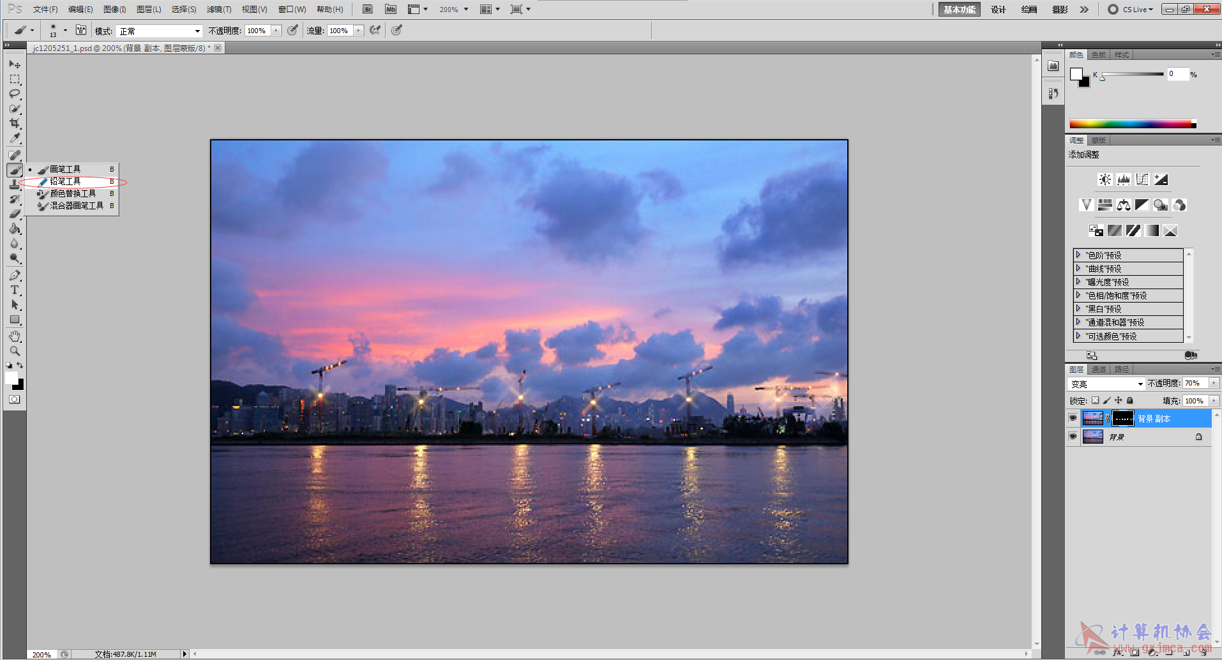Switch to the 设计 workspace
Viewport: 1222px width, 660px height.
(998, 10)
